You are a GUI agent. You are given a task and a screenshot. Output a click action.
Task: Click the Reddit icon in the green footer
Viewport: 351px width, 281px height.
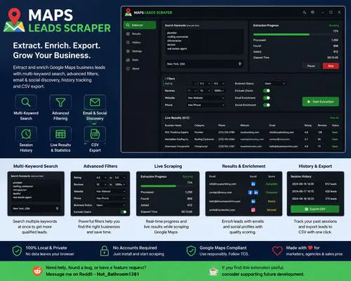click(x=37, y=271)
